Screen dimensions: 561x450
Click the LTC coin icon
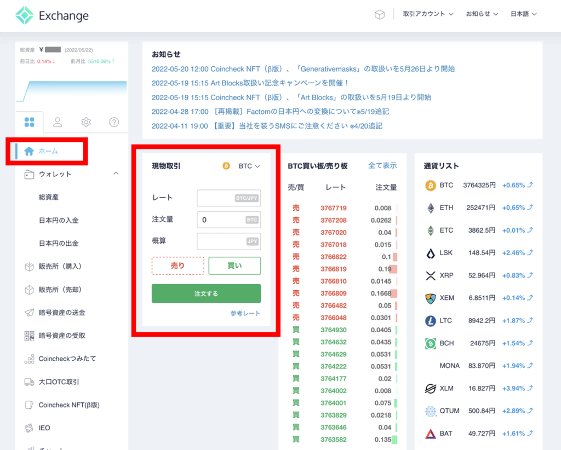pos(431,321)
